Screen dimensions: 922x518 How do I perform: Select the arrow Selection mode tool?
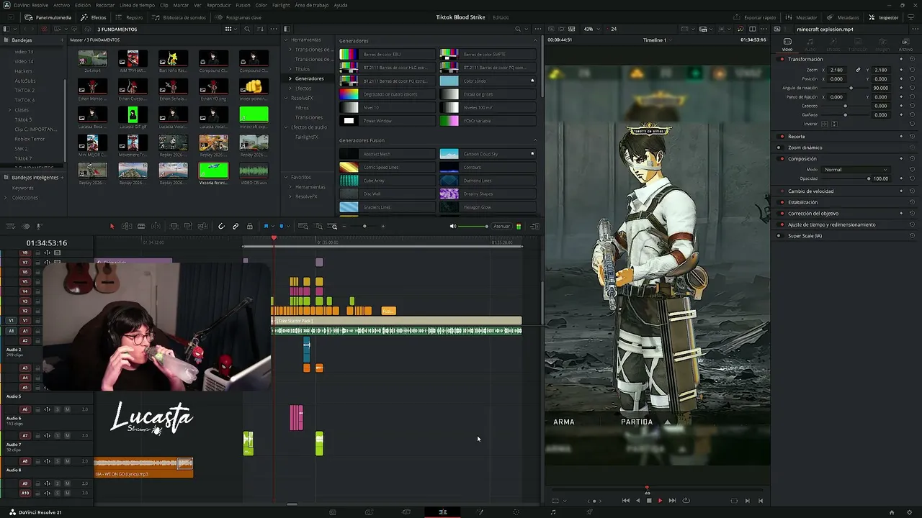pyautogui.click(x=112, y=227)
